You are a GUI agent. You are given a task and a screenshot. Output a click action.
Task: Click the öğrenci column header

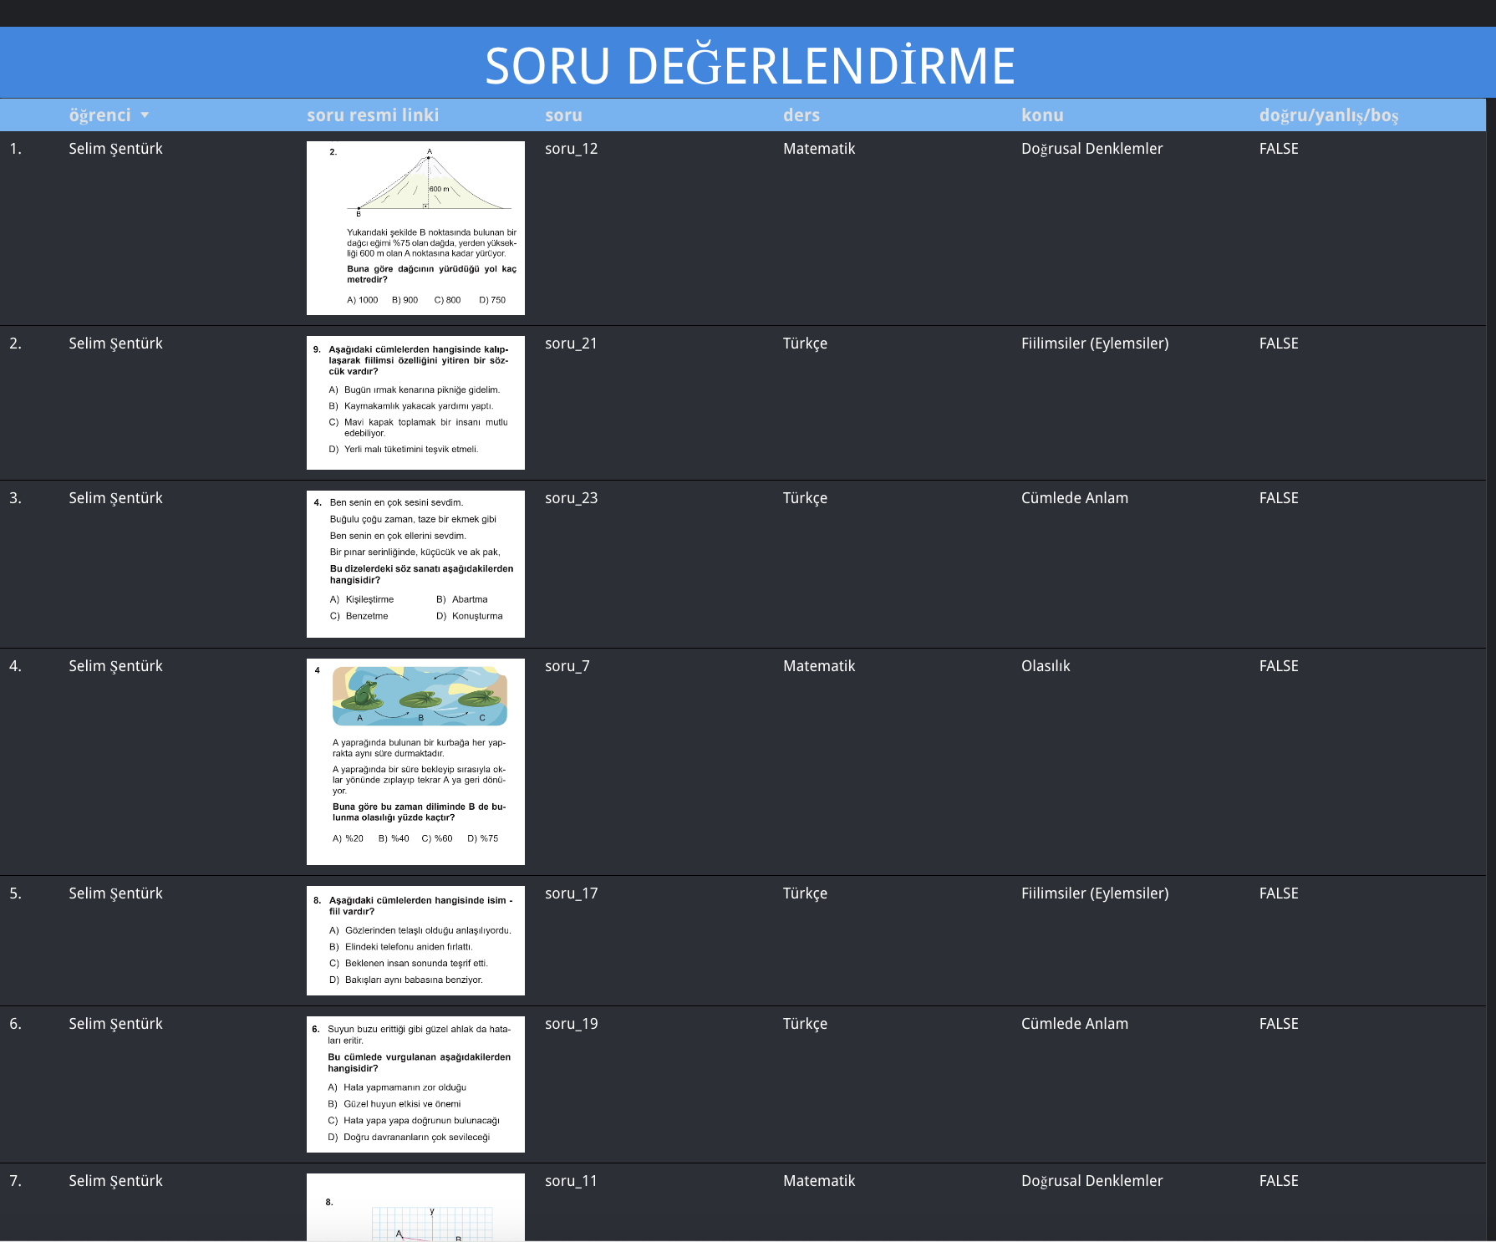click(99, 115)
